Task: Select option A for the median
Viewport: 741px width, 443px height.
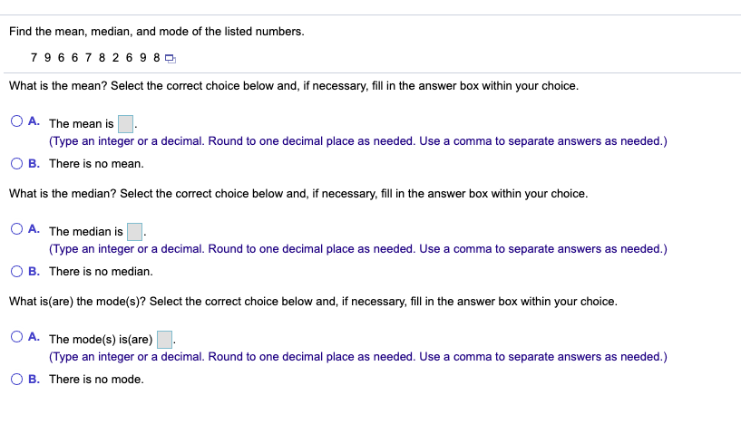Action: (x=16, y=229)
